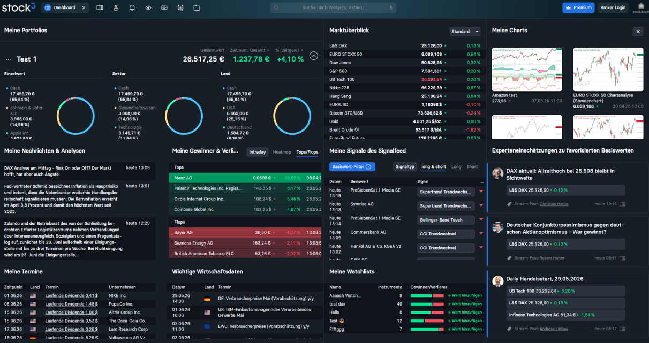Viewport: 649px width, 343px height.
Task: Select long & short signal filter
Action: [x=434, y=167]
